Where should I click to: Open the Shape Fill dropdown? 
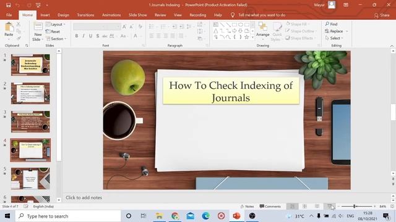pyautogui.click(x=298, y=24)
